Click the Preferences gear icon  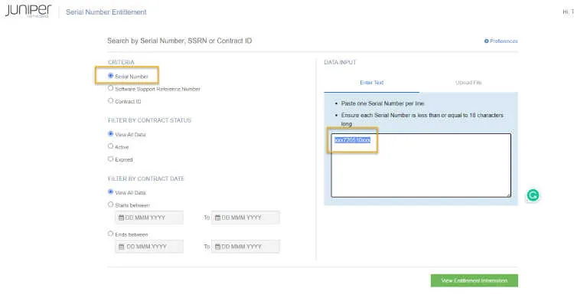487,41
